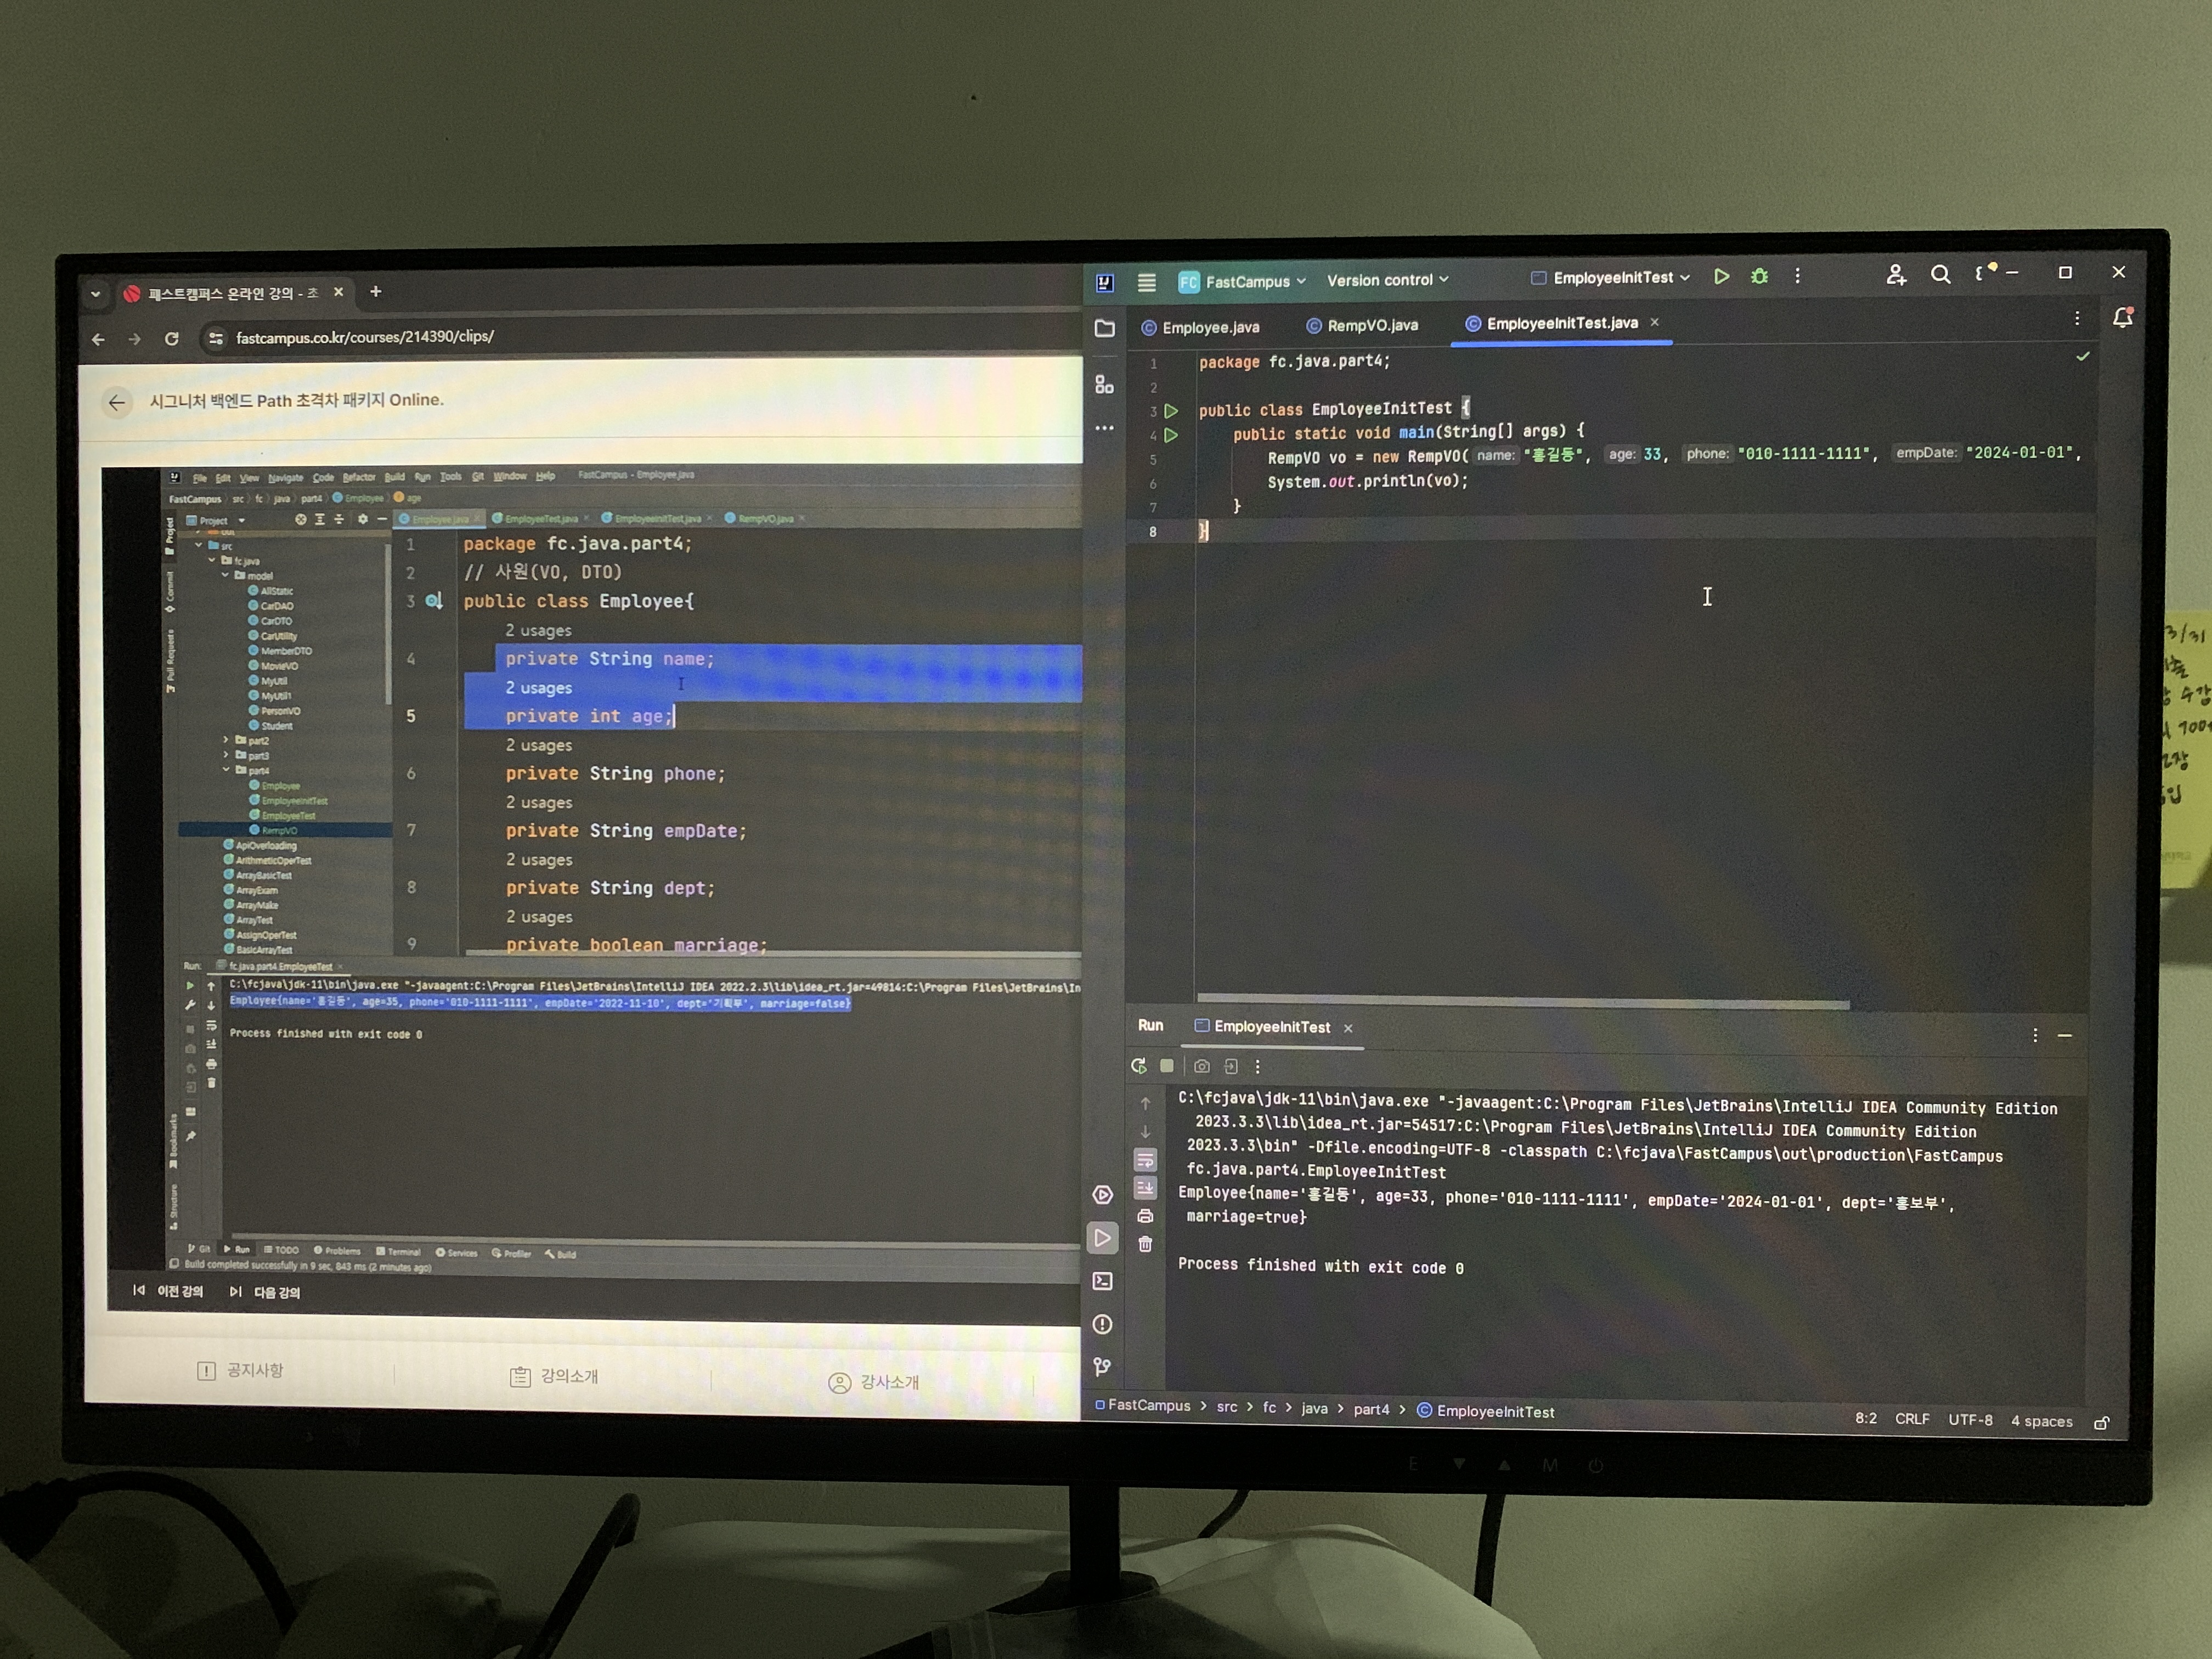
Task: Click the Debug bug icon
Action: (x=1760, y=277)
